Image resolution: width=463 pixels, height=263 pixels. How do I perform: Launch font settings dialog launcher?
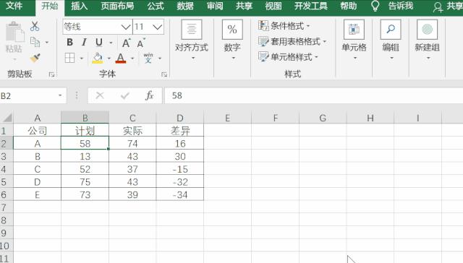[164, 74]
